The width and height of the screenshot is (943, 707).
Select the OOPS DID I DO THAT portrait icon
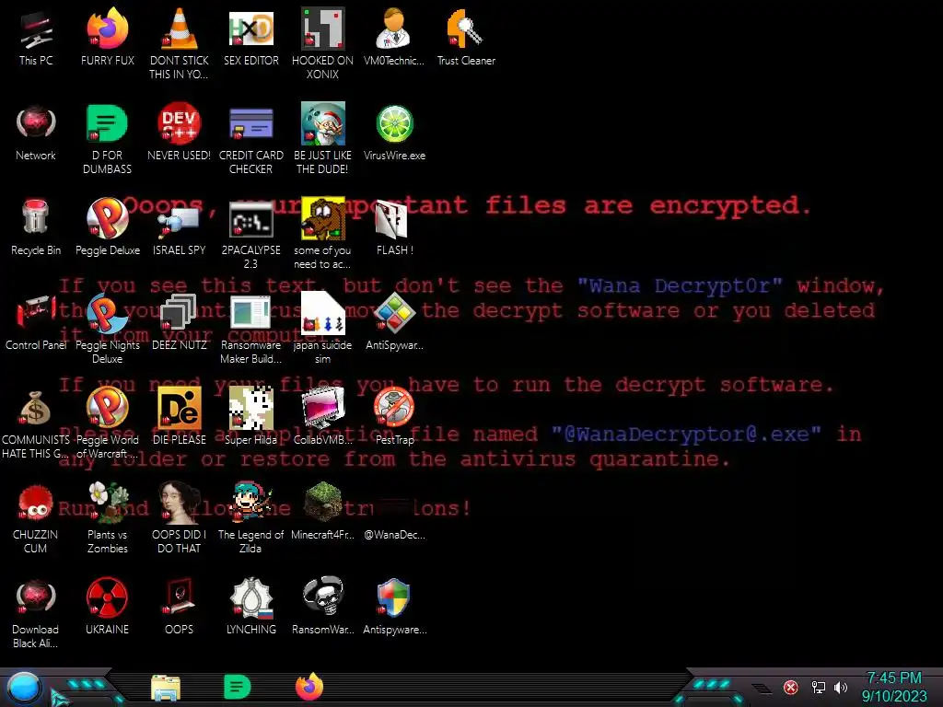[180, 503]
